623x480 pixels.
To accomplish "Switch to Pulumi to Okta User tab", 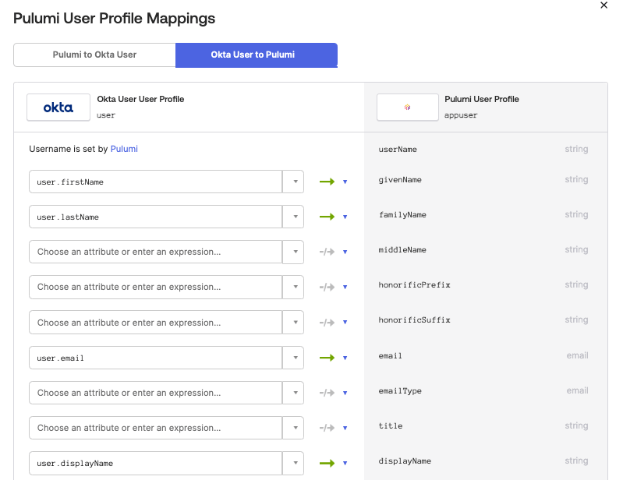I will (x=94, y=55).
